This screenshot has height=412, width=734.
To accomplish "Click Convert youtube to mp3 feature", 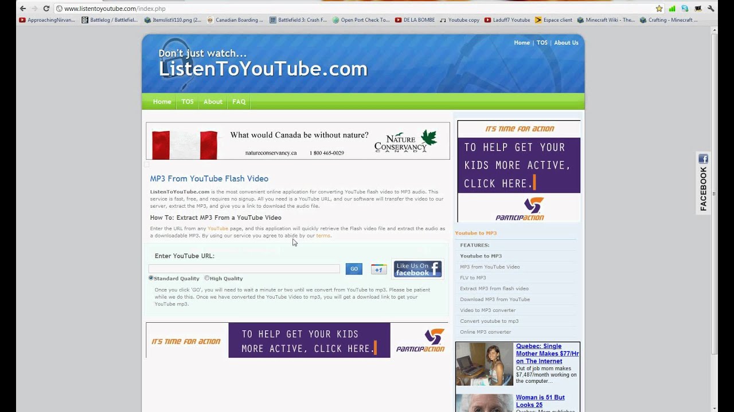I will tap(489, 322).
